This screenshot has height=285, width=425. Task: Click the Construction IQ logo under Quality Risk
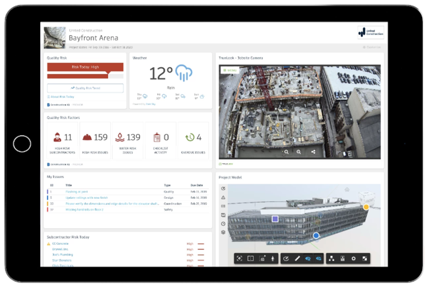(x=59, y=105)
